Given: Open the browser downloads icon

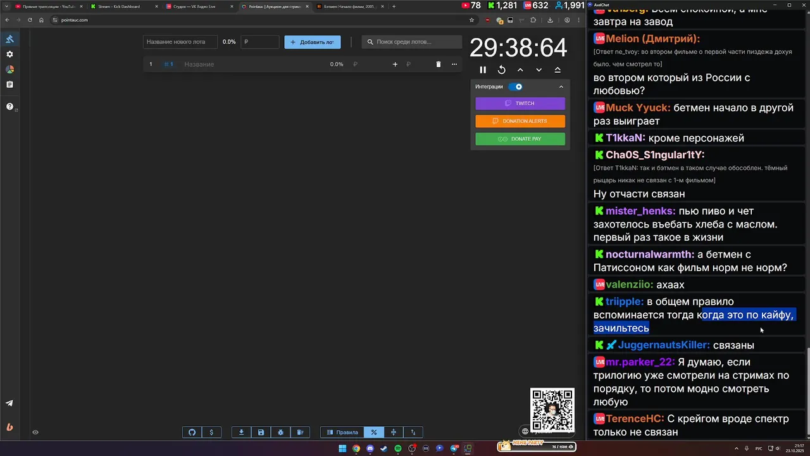Looking at the screenshot, I should tap(550, 20).
